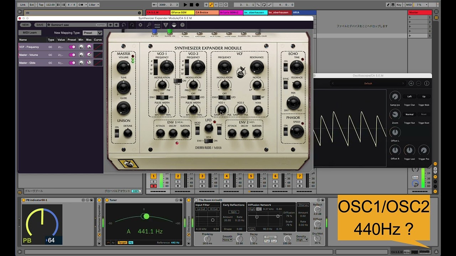Arm the arrangement Record button
The width and height of the screenshot is (456, 256).
coord(197,5)
